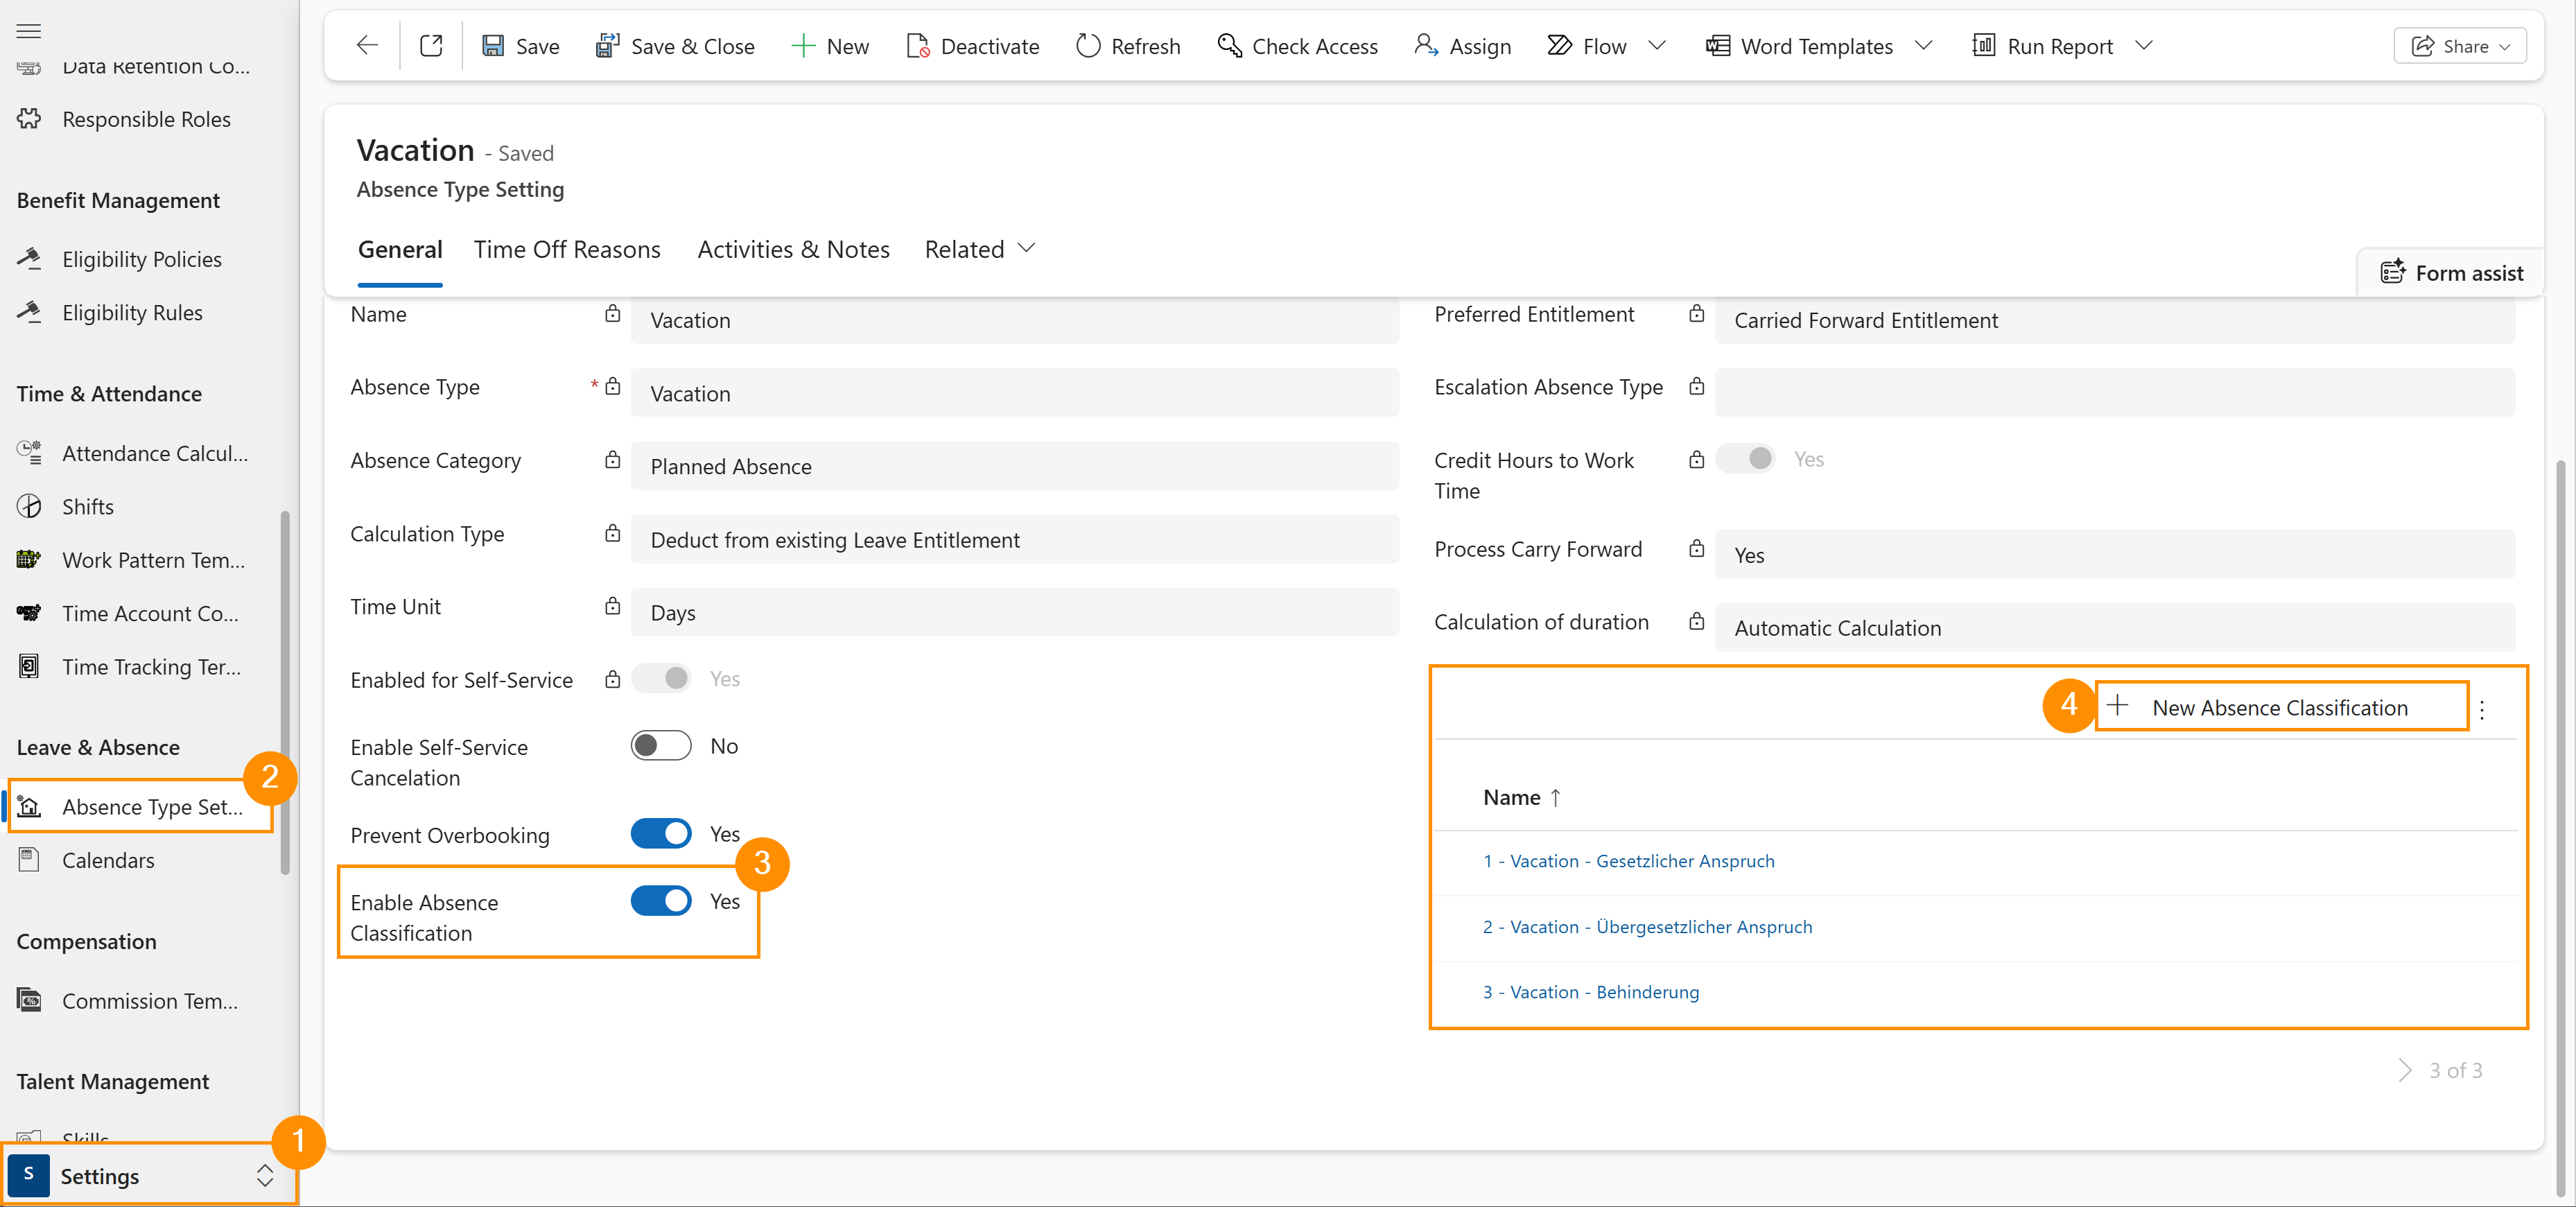
Task: Click the hamburger menu icon
Action: pos(29,30)
